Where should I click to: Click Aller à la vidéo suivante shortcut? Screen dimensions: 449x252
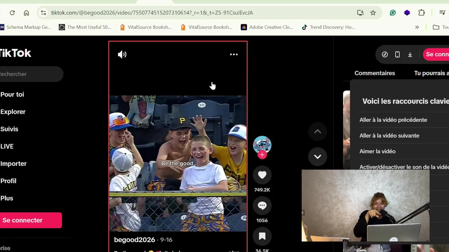pyautogui.click(x=389, y=135)
